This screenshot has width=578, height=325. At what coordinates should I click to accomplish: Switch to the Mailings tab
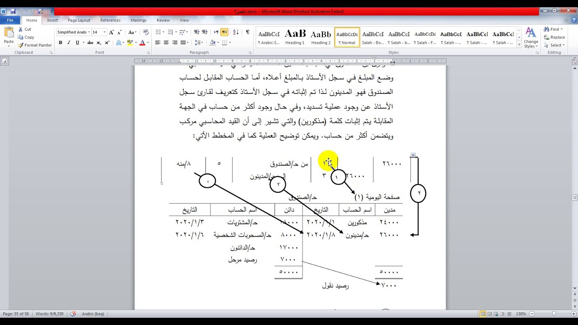(x=139, y=20)
